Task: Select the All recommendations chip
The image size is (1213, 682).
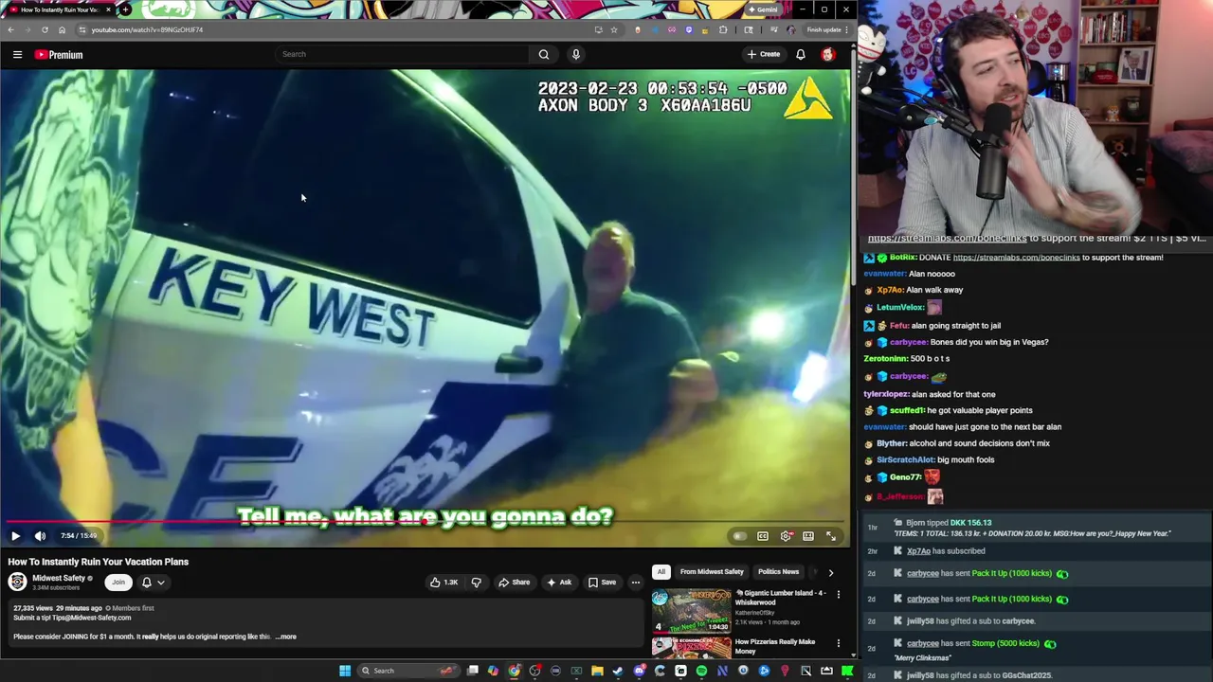Action: tap(661, 572)
